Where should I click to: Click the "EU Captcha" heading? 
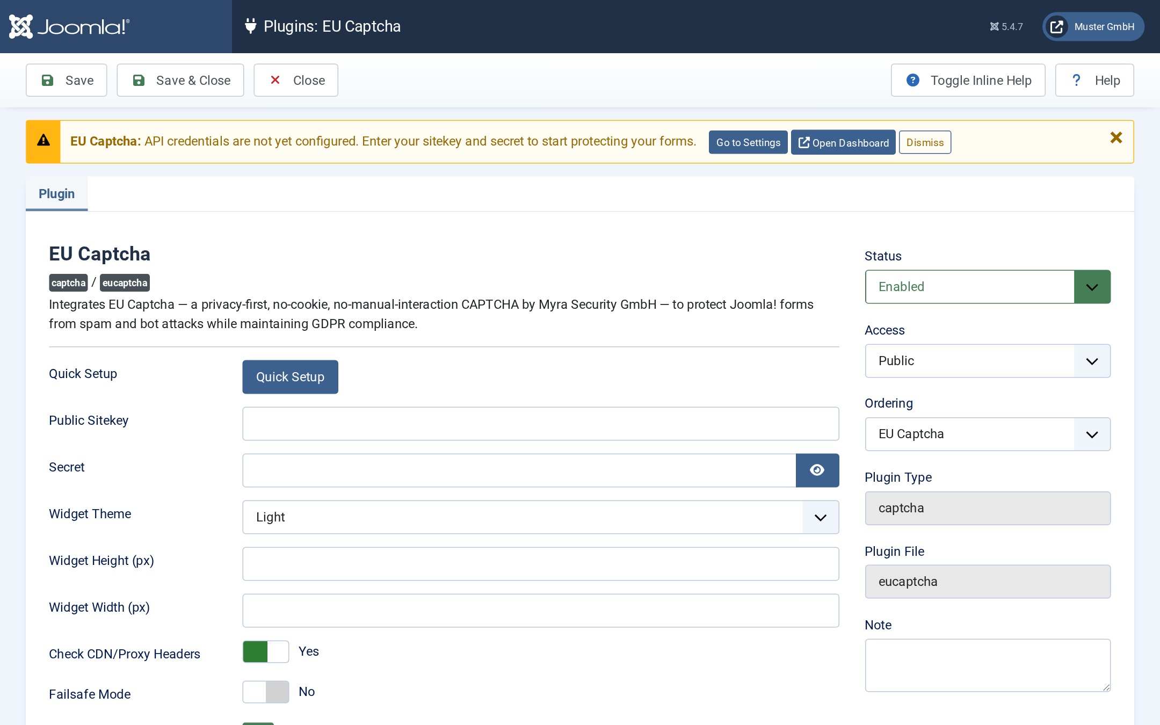point(100,254)
